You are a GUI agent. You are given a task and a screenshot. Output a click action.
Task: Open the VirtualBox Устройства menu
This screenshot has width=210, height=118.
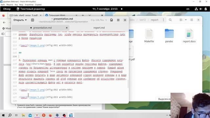[29, 5]
